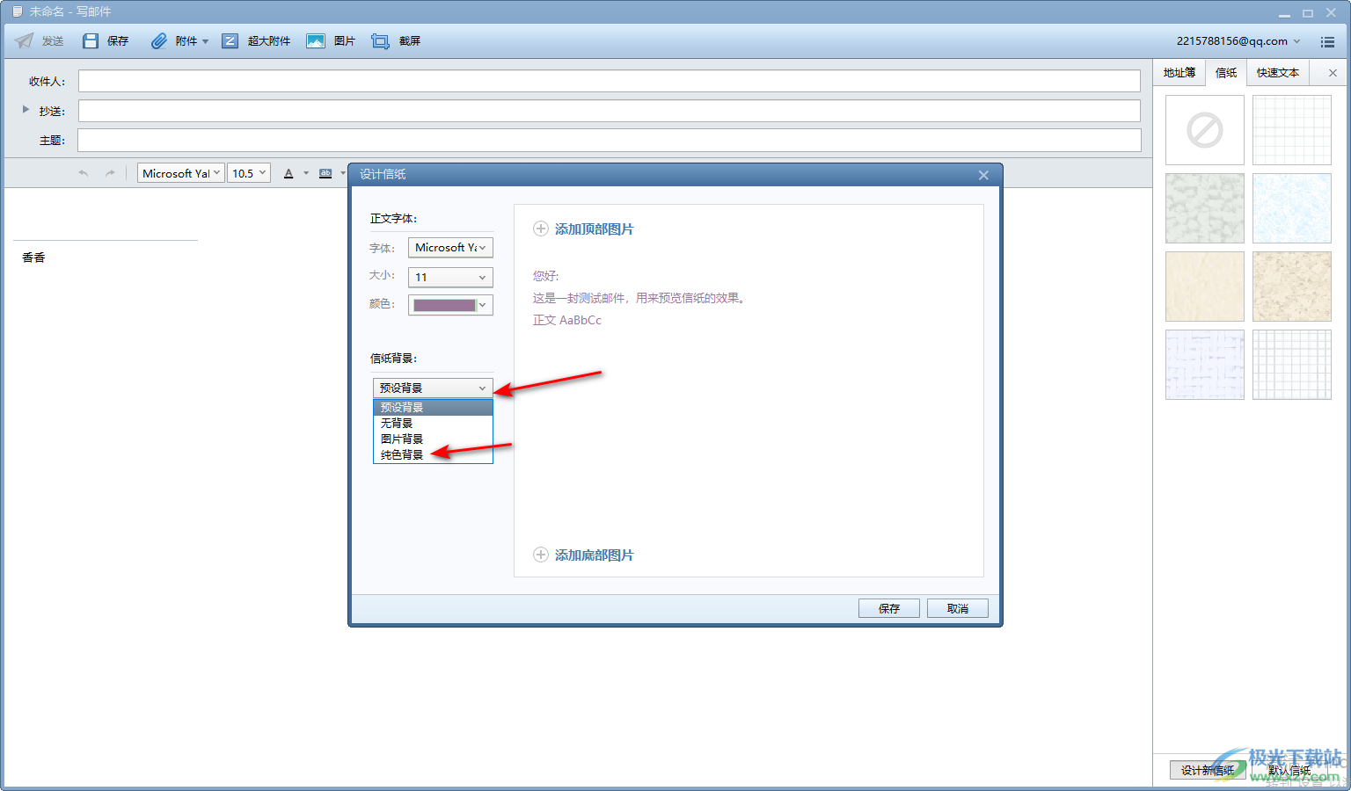This screenshot has width=1351, height=791.
Task: Select 无背景 in the dropdown list
Action: pyautogui.click(x=433, y=423)
